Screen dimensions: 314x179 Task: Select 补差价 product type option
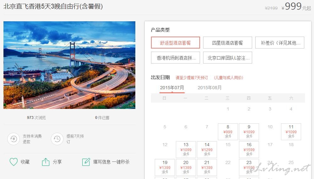[279, 43]
